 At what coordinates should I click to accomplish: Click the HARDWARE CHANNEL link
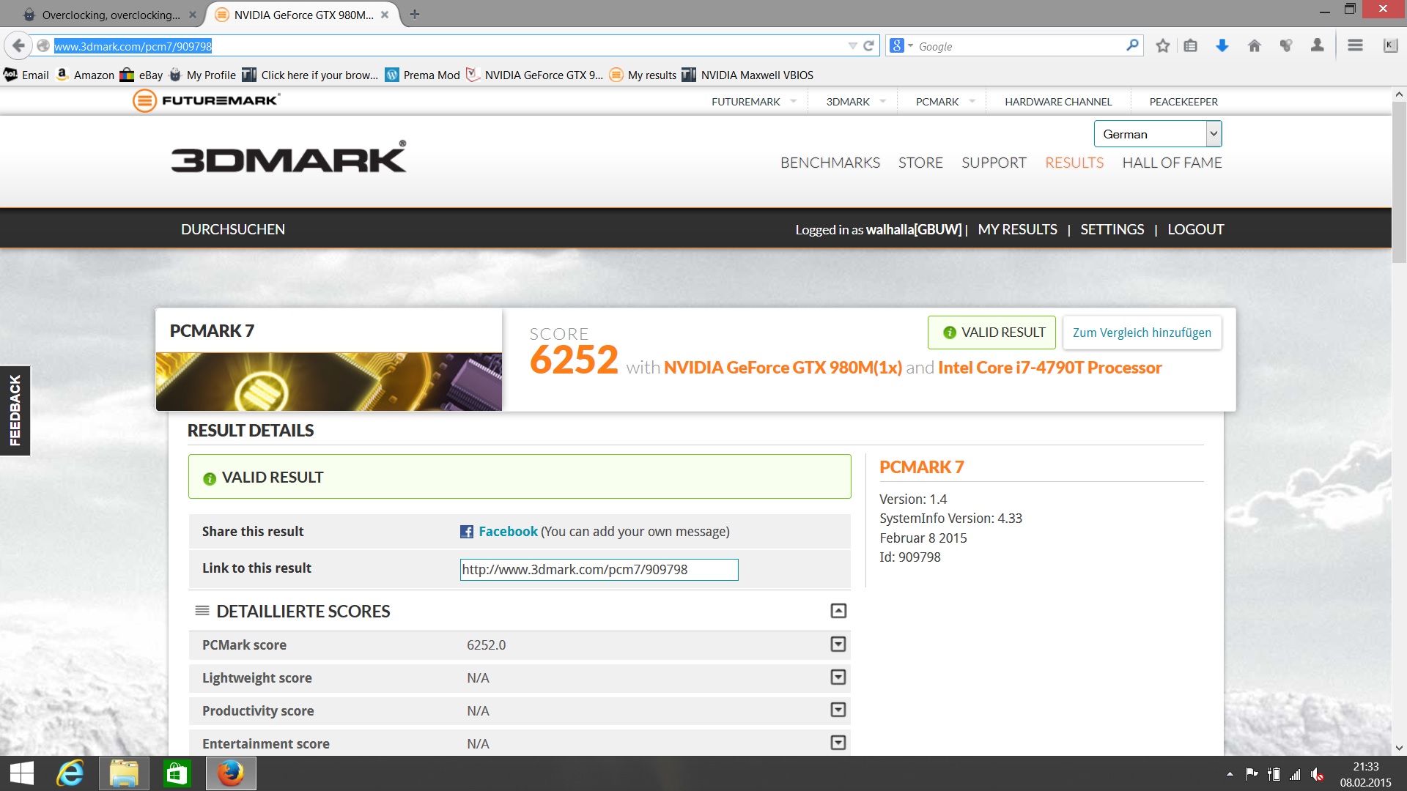click(x=1058, y=101)
